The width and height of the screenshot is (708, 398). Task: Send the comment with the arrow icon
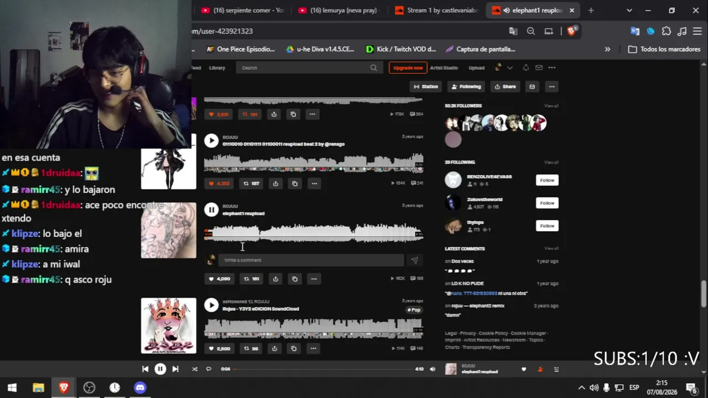tap(414, 260)
